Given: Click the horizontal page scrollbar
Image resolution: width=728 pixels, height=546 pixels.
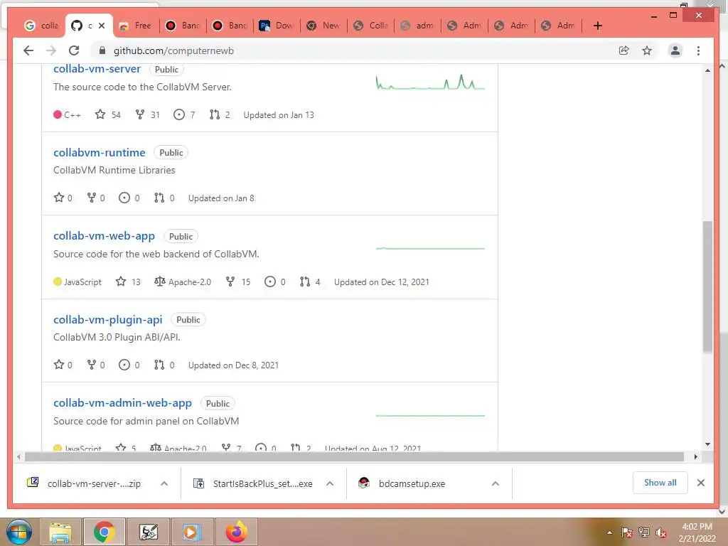Looking at the screenshot, I should 354,457.
